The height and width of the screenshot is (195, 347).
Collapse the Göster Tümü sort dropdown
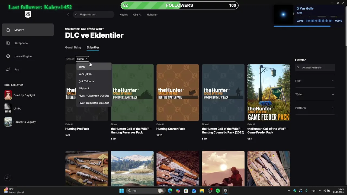click(x=82, y=59)
